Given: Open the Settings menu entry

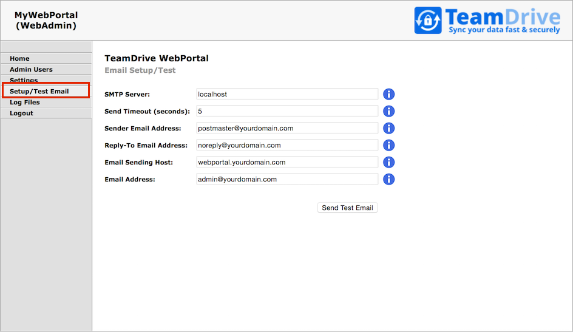Looking at the screenshot, I should point(46,79).
